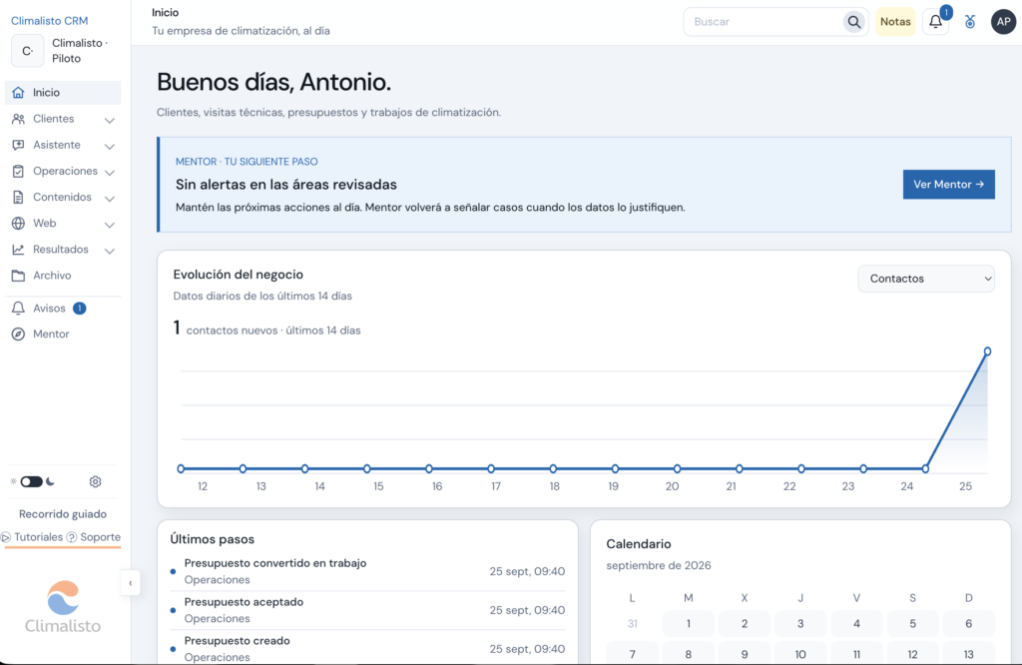Click the Archivo folder icon
The image size is (1022, 665).
point(18,276)
